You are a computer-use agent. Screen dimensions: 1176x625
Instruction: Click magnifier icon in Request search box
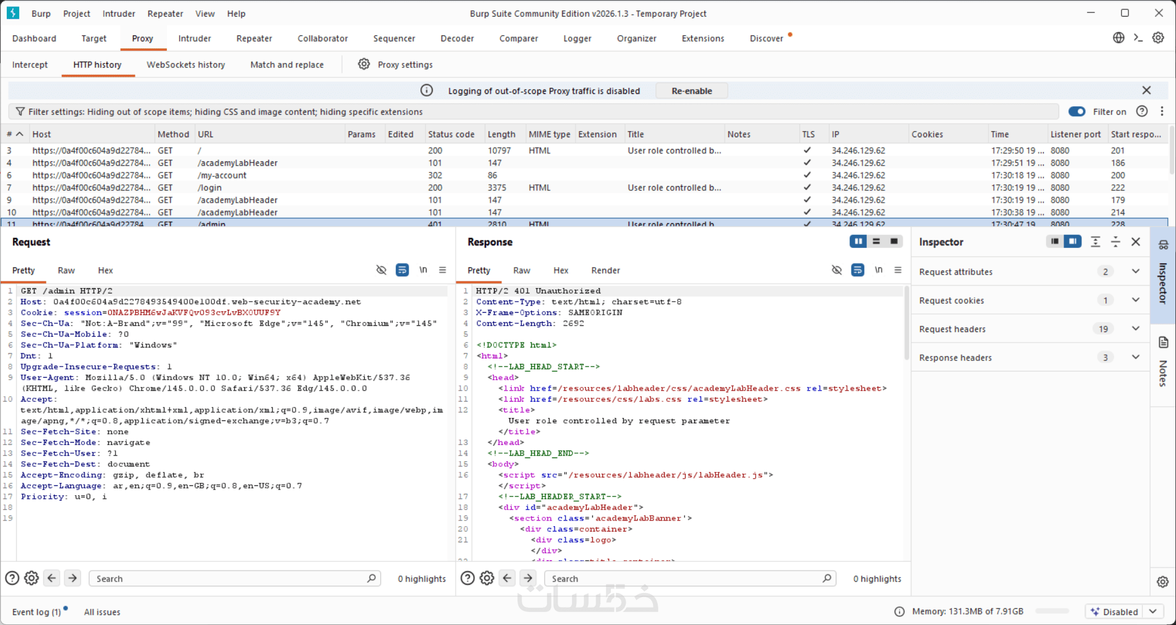(x=372, y=578)
